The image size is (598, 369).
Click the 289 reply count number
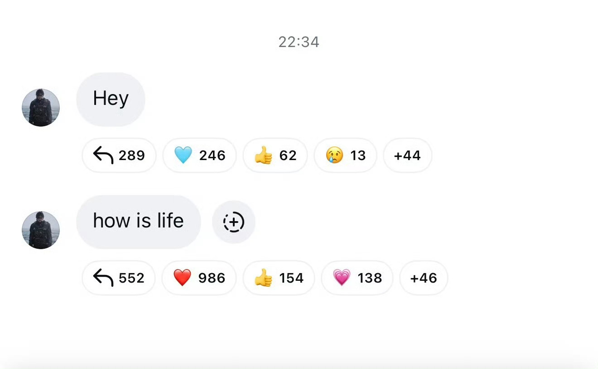tap(132, 156)
